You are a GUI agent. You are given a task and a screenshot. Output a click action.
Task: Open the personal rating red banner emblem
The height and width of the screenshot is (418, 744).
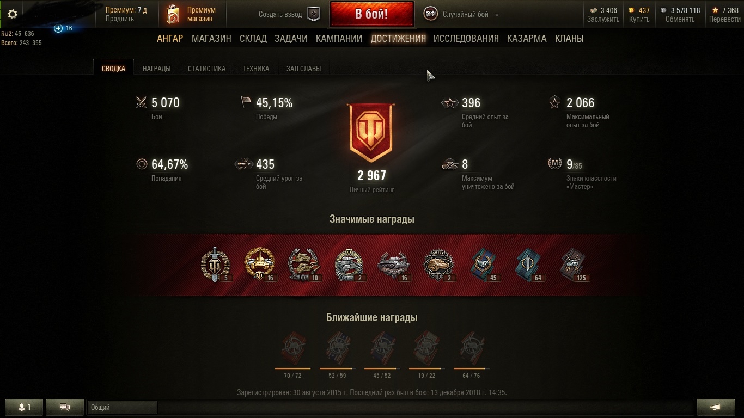pyautogui.click(x=371, y=132)
